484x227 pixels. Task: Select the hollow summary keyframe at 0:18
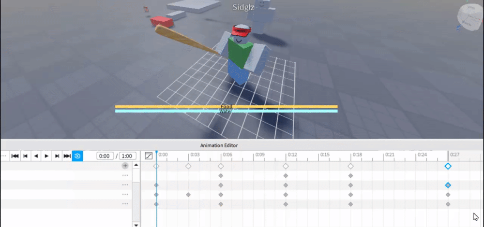click(x=350, y=166)
